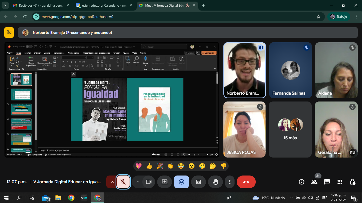Open meeting details info icon
This screenshot has height=203, width=362.
click(x=301, y=182)
